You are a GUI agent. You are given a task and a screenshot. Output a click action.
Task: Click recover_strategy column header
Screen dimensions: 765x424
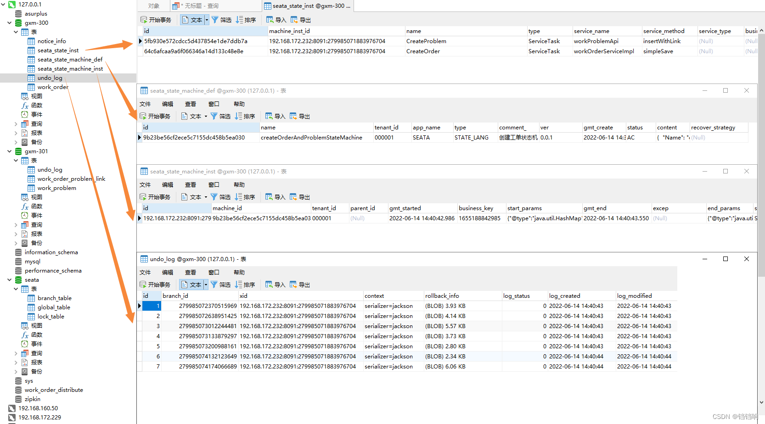point(719,128)
